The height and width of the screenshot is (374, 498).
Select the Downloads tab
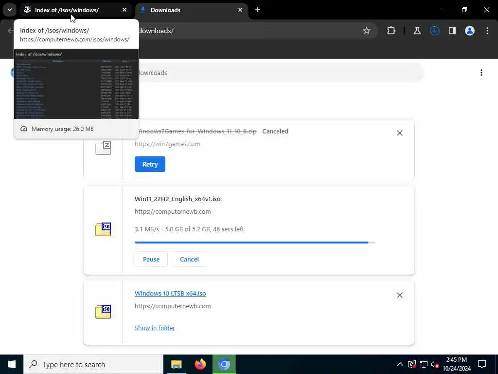[x=192, y=10]
